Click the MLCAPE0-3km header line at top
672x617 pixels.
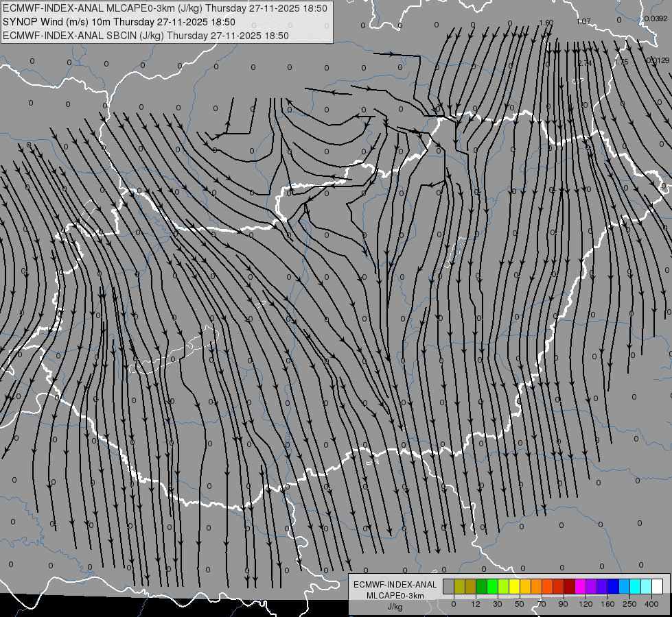[165, 8]
